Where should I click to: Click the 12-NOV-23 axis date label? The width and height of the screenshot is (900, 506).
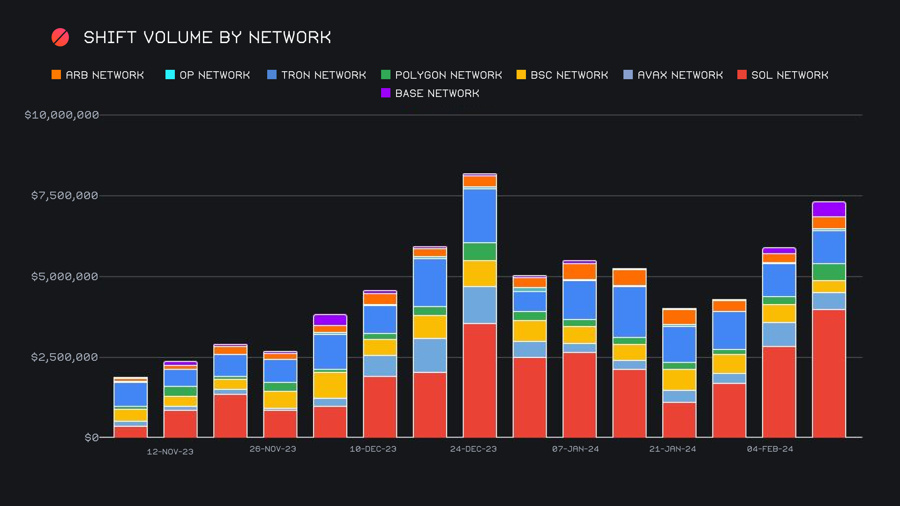pyautogui.click(x=170, y=452)
